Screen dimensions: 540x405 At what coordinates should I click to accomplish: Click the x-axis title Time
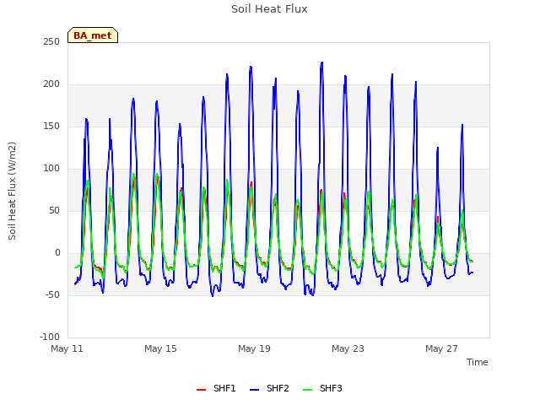click(x=478, y=362)
